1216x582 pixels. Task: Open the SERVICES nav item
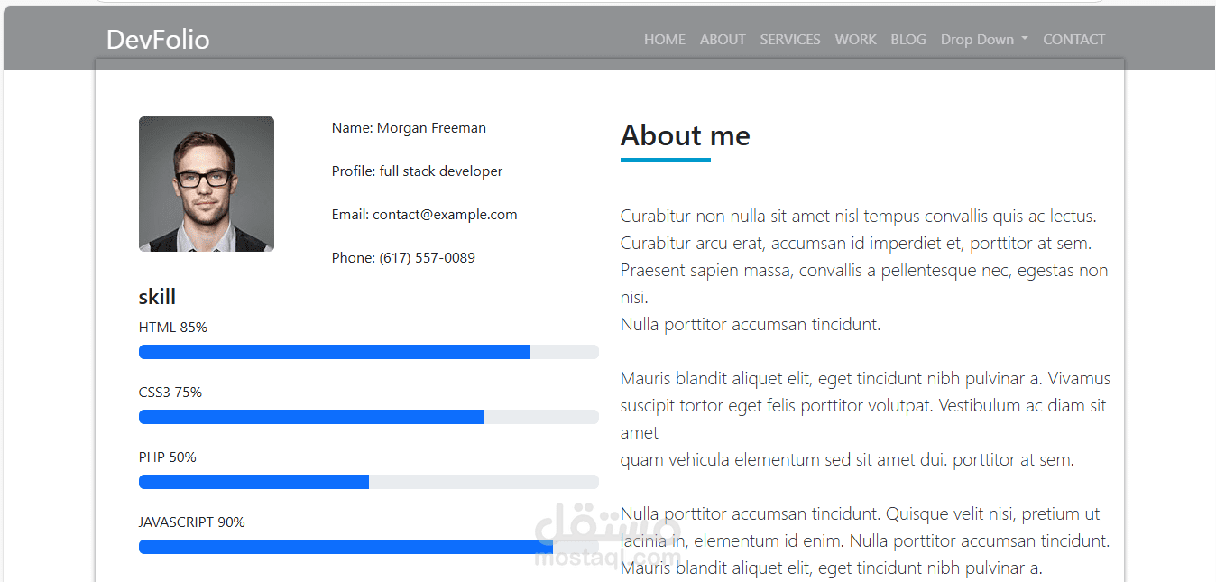790,40
